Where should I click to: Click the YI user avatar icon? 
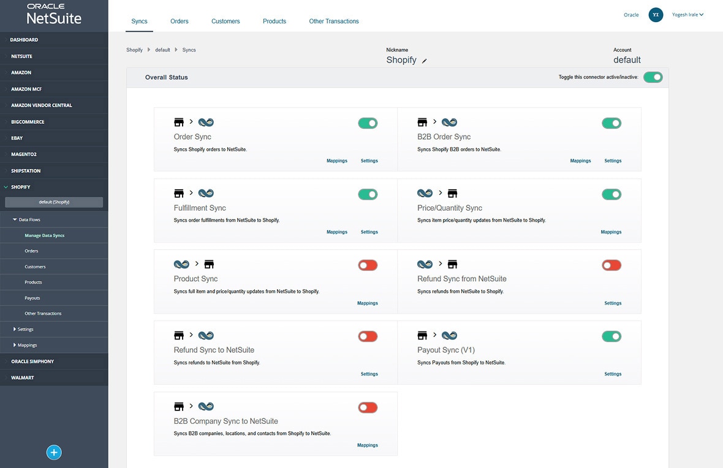coord(656,14)
